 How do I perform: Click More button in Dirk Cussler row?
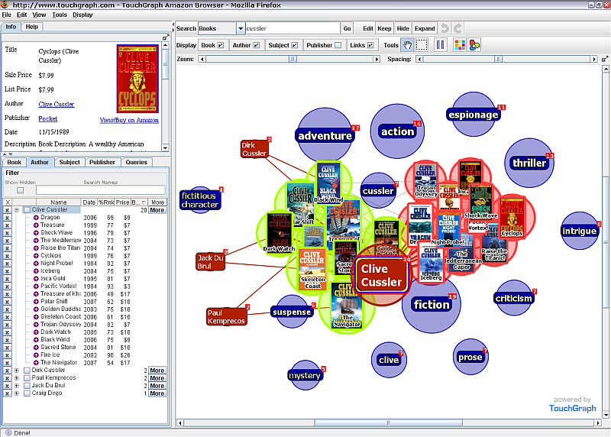(x=157, y=371)
